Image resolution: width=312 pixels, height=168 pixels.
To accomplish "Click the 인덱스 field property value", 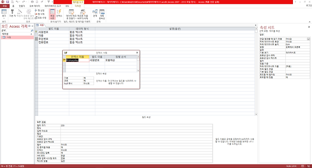I will coord(136,150).
